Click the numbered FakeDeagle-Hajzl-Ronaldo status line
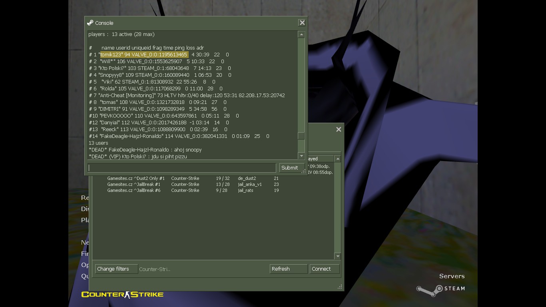The image size is (546, 307). [179, 136]
